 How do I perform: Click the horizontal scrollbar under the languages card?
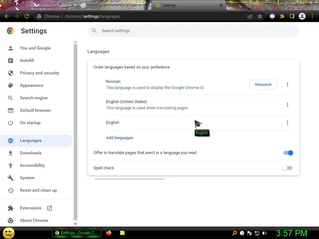[x=129, y=179]
